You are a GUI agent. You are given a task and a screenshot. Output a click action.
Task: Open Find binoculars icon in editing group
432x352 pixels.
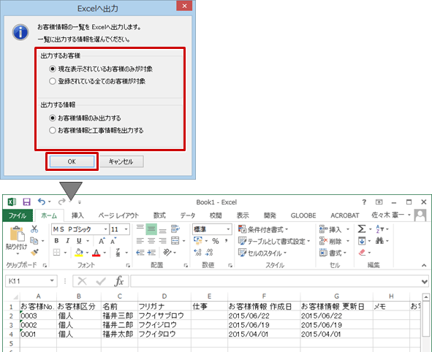(x=379, y=241)
